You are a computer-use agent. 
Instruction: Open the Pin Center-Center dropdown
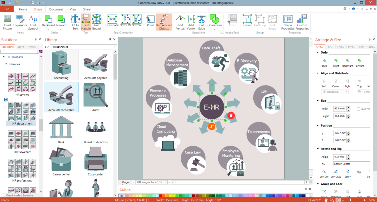click(x=352, y=164)
